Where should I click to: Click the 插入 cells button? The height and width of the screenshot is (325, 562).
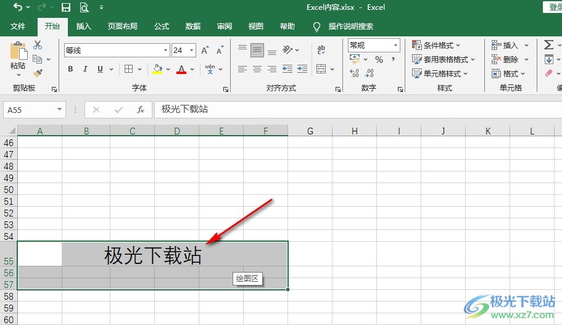point(505,45)
